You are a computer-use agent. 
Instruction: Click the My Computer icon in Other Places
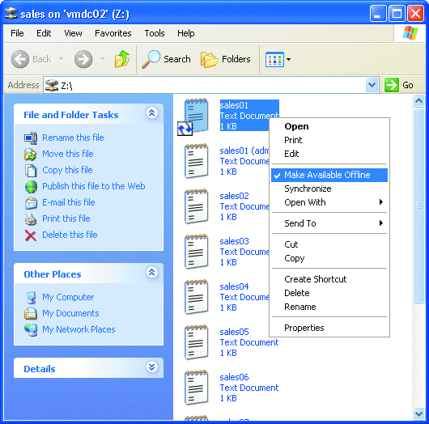(31, 297)
